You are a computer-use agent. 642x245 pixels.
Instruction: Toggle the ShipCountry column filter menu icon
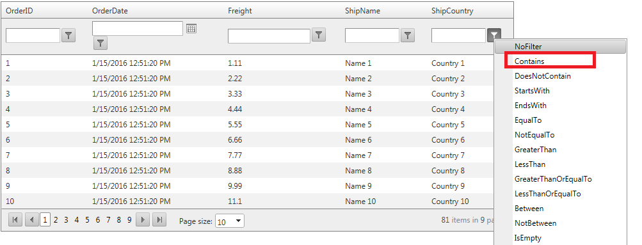coord(494,35)
